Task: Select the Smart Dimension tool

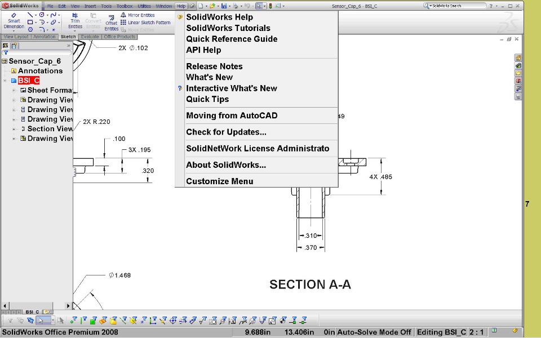Action: point(14,21)
